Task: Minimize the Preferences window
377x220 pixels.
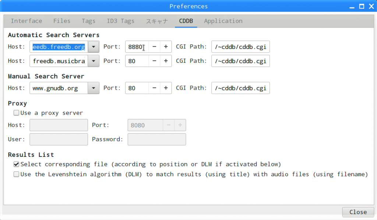Action: click(352, 6)
